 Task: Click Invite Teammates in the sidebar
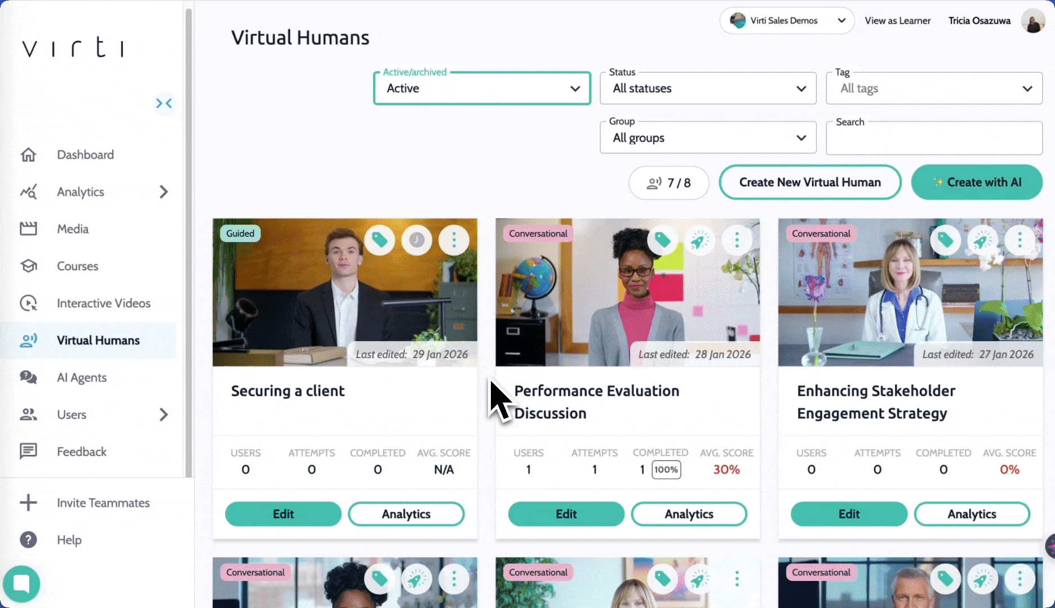(103, 503)
